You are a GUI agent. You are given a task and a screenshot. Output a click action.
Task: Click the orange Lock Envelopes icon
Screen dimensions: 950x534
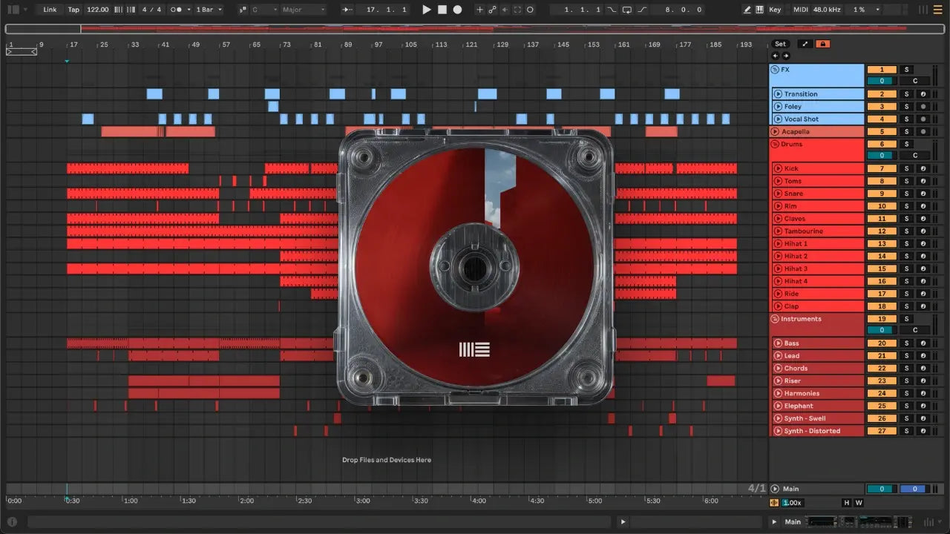tap(822, 44)
